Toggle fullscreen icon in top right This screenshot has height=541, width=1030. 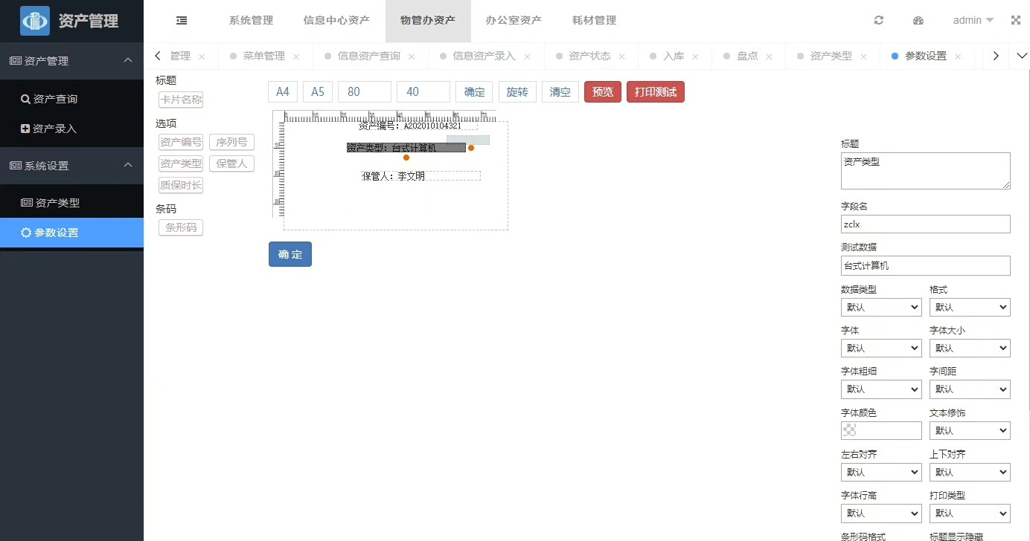click(x=1016, y=21)
